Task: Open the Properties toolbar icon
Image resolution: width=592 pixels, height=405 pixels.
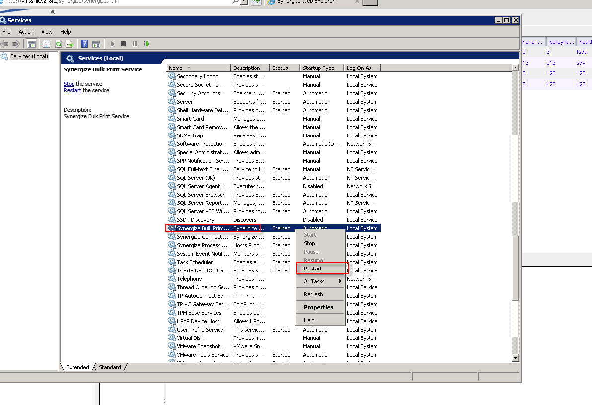Action: [47, 44]
